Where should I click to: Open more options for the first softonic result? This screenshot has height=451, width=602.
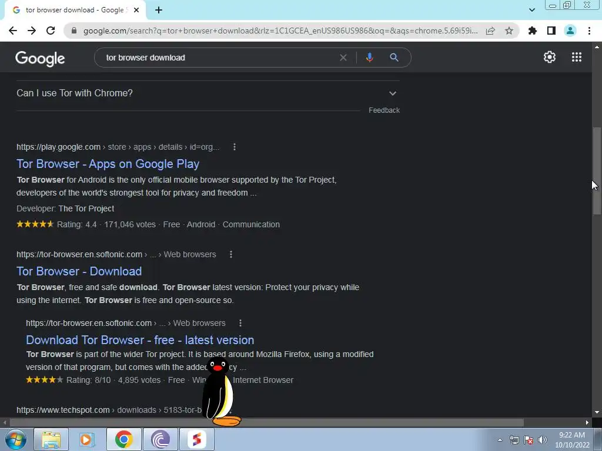[230, 254]
